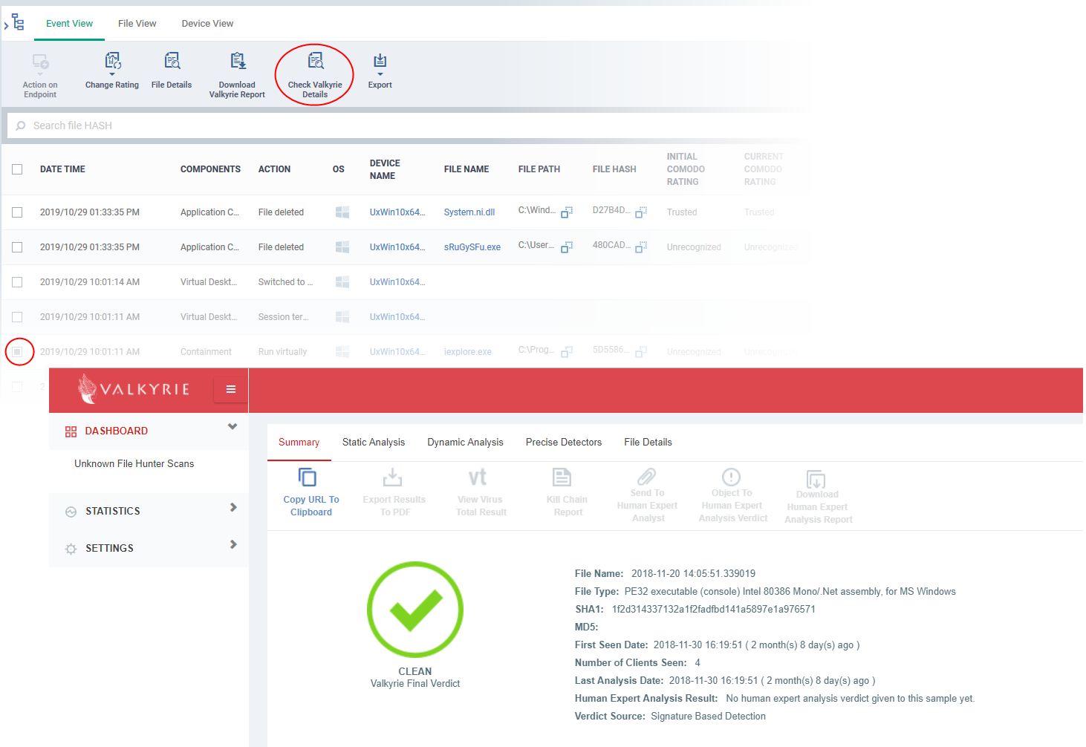Screen dimensions: 1086x747
Task: Click the Dashboard grid icon
Action: pyautogui.click(x=71, y=431)
